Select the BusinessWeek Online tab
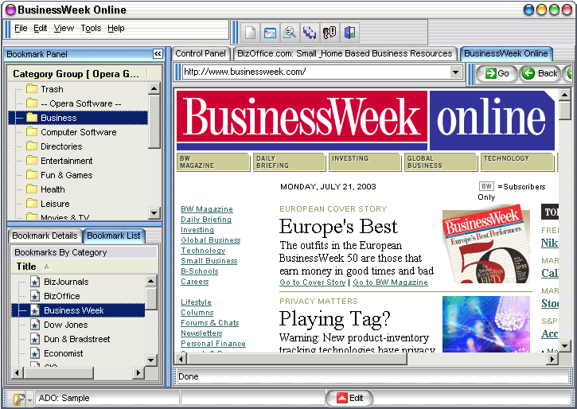This screenshot has height=409, width=577. tap(506, 53)
